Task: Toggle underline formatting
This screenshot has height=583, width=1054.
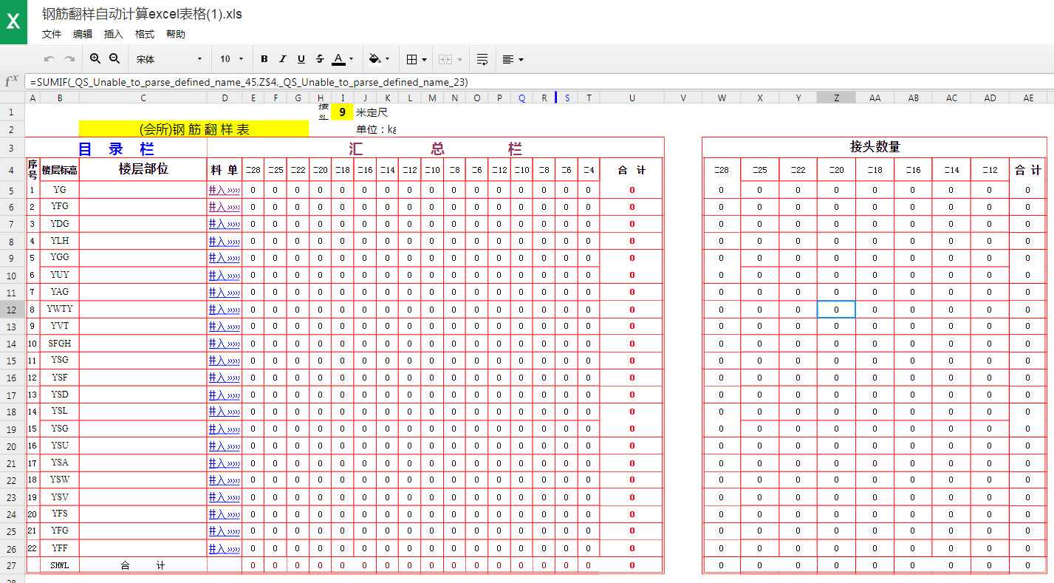Action: 301,59
